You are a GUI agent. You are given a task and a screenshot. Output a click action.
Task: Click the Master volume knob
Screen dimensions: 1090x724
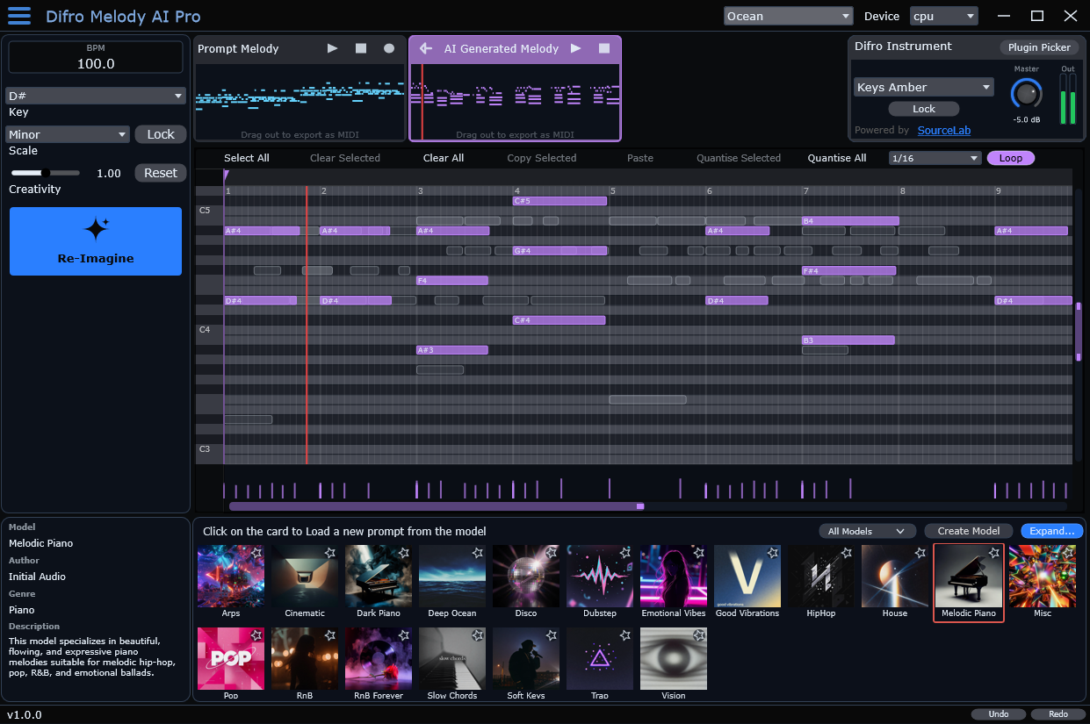click(1026, 93)
